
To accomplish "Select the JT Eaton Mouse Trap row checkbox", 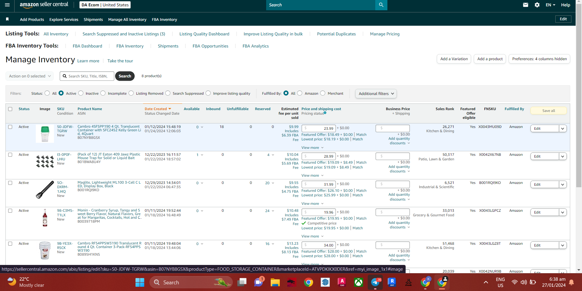I will (10, 155).
